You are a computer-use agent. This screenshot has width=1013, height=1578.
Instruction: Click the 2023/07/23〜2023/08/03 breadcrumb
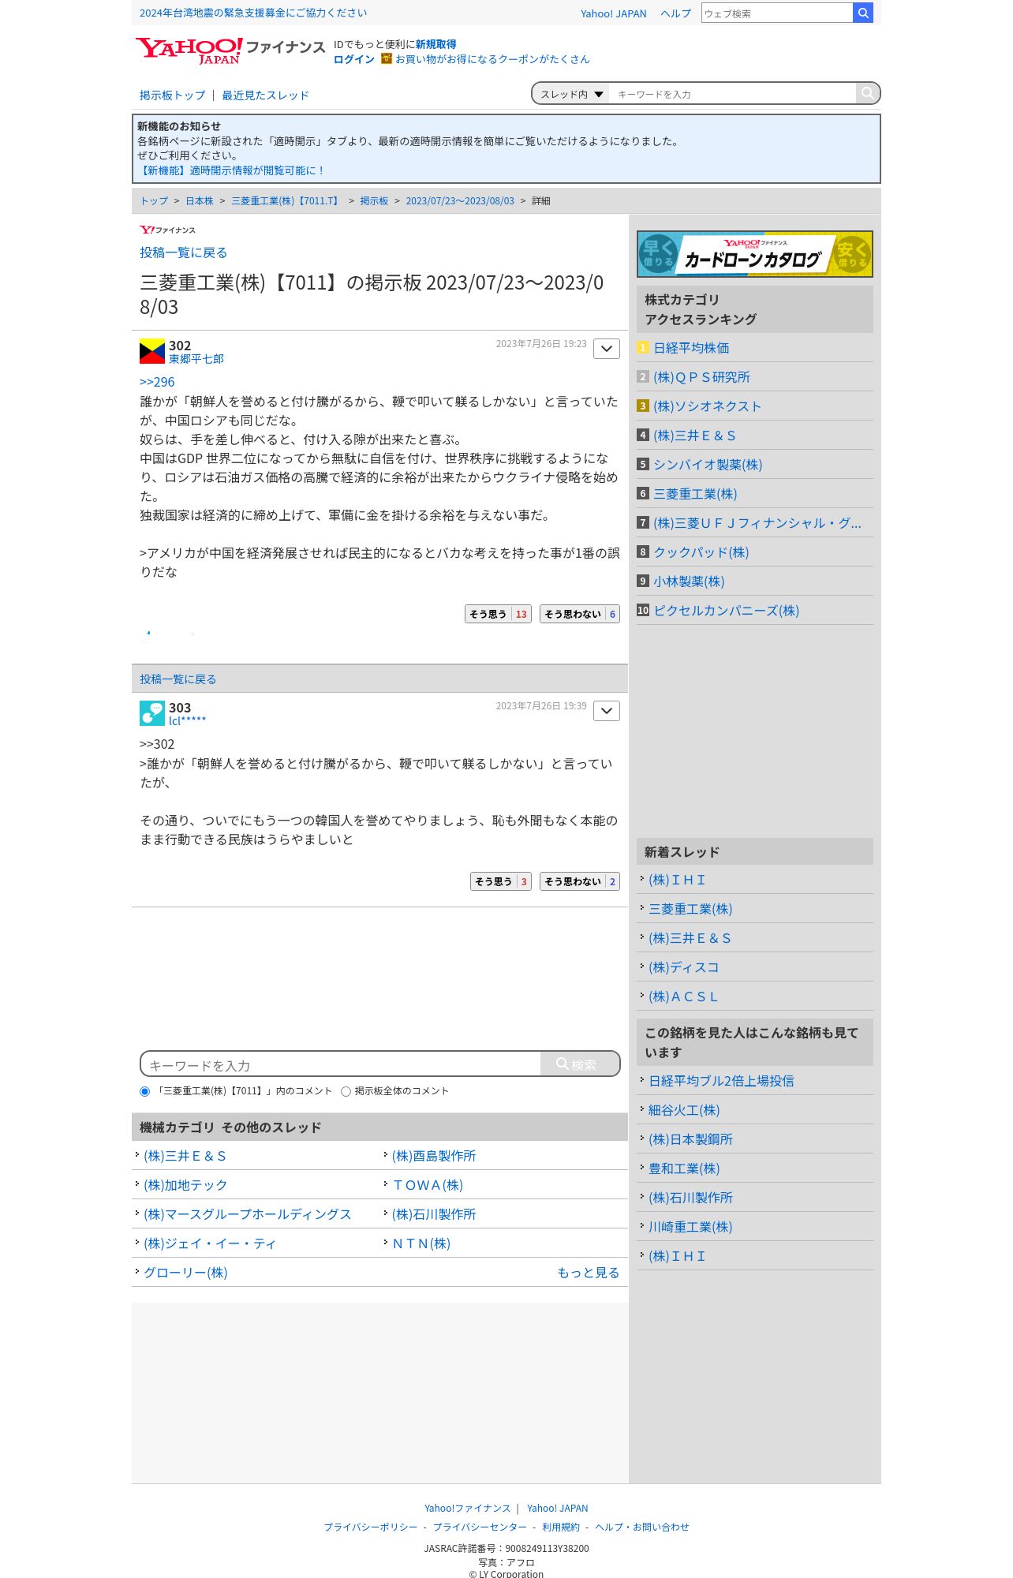pos(460,200)
